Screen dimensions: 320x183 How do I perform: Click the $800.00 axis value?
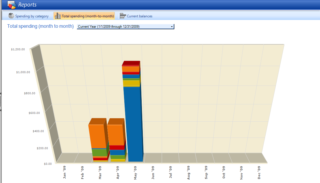coord(29,93)
